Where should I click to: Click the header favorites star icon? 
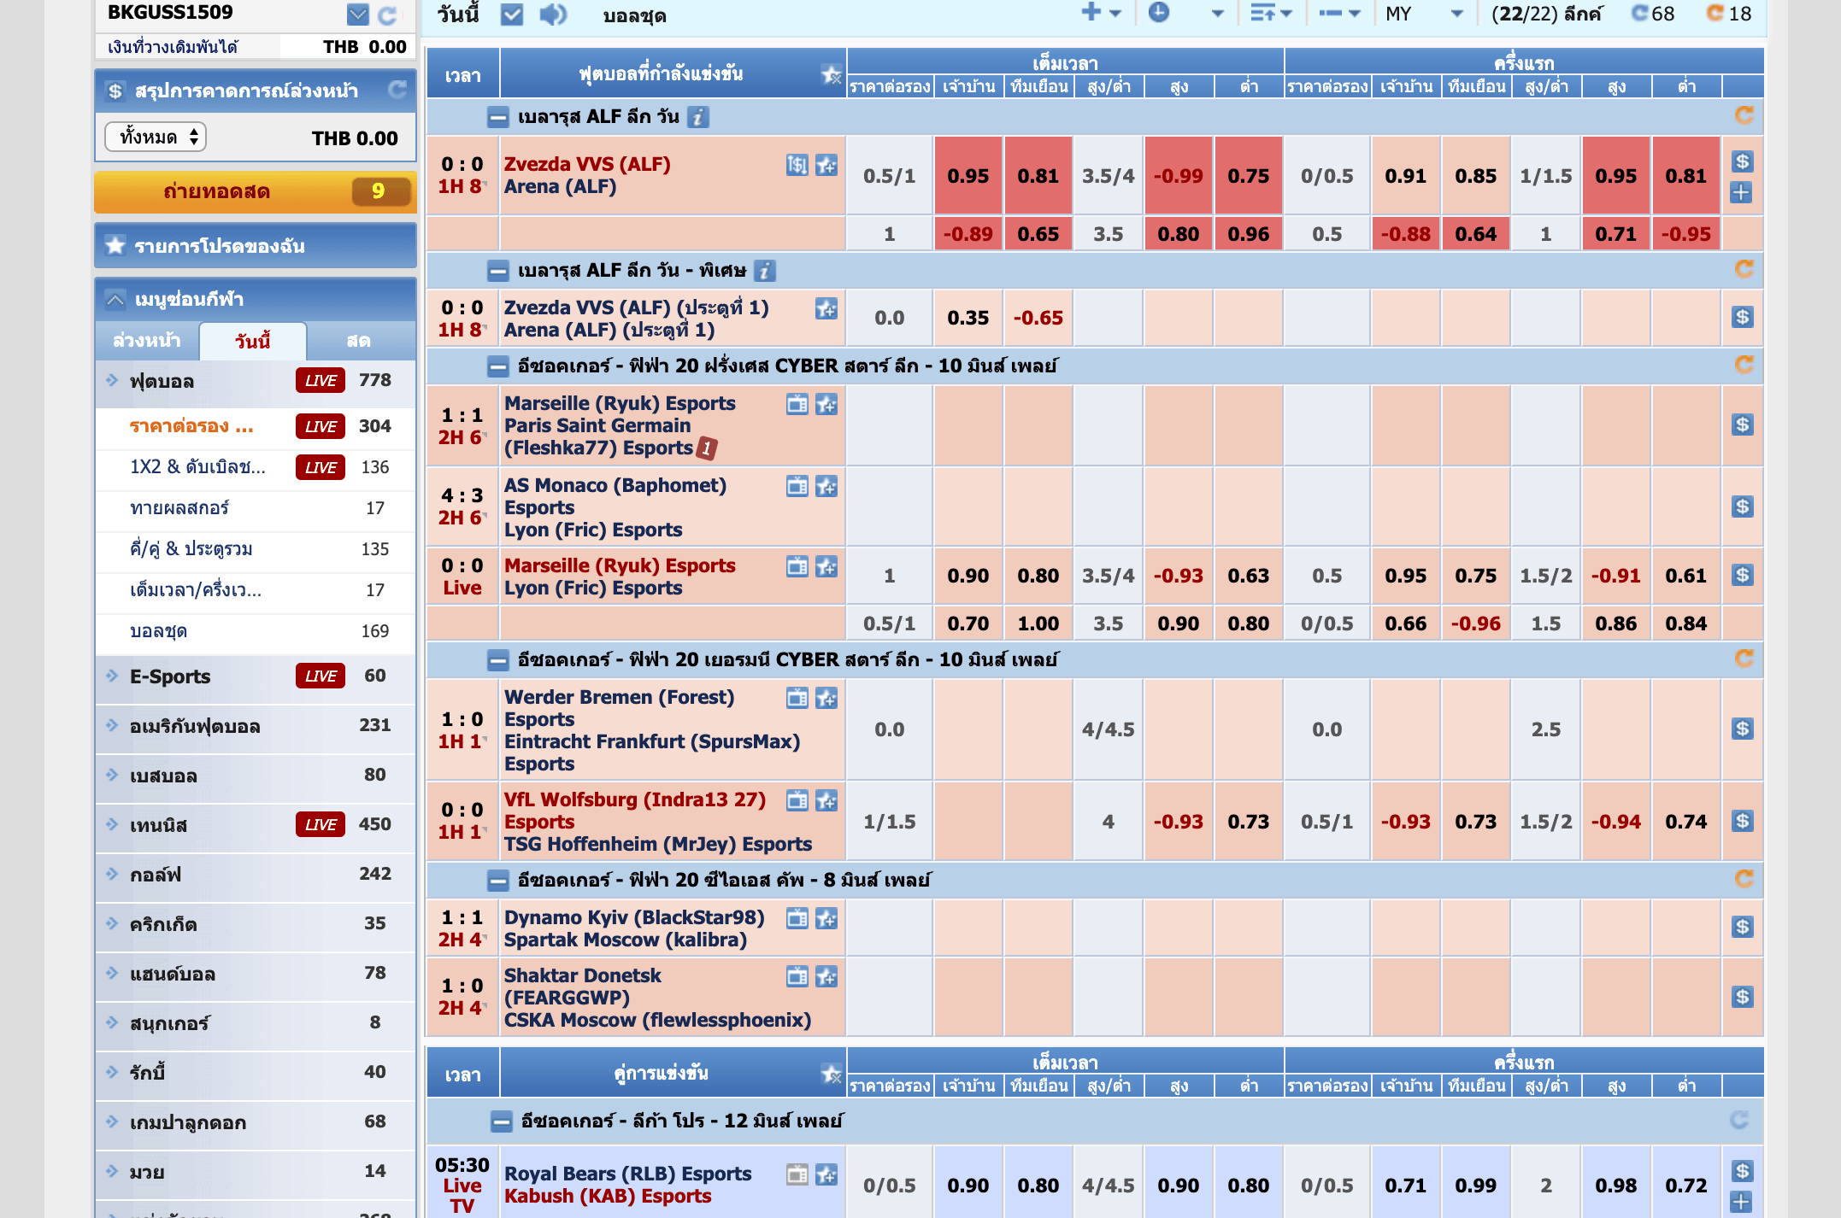[830, 75]
